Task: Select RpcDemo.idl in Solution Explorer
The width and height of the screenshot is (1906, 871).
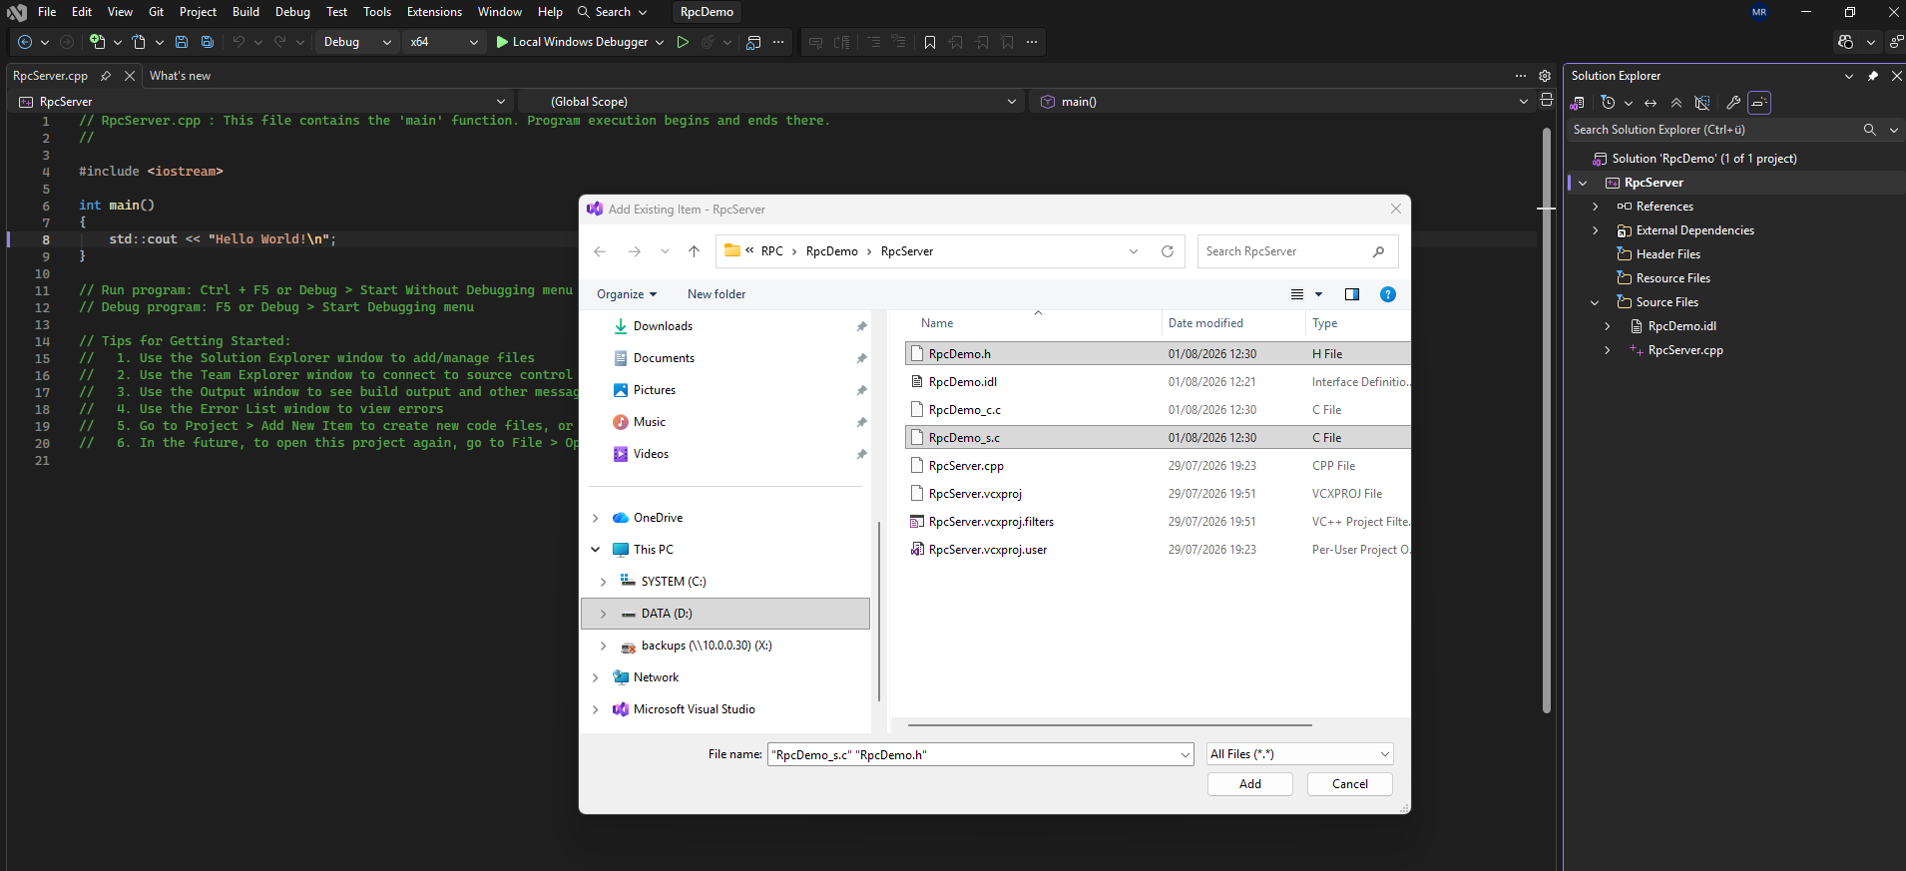Action: 1682,326
